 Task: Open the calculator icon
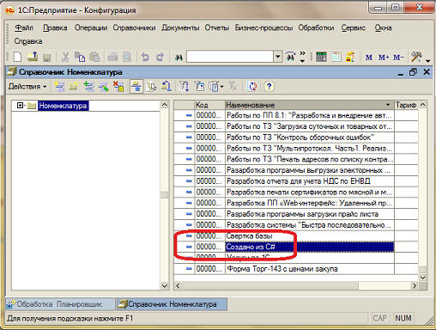tap(321, 57)
